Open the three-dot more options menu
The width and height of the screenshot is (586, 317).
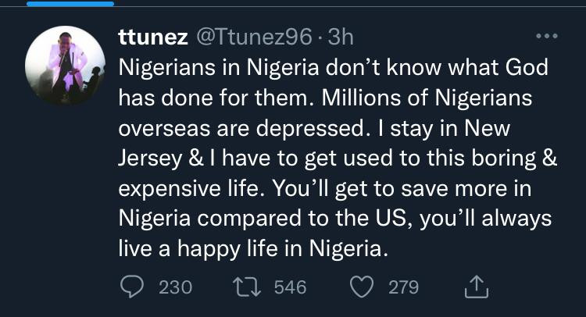coord(546,36)
